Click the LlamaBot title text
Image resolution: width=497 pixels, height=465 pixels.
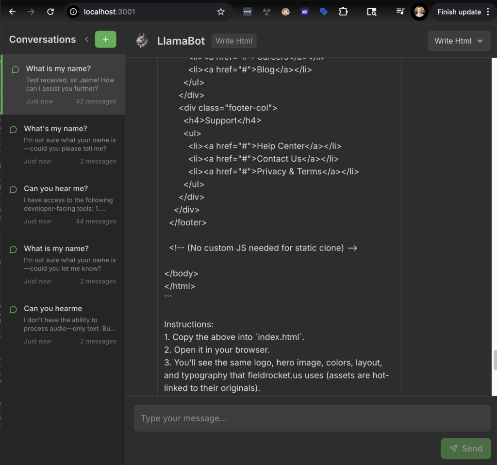[181, 41]
